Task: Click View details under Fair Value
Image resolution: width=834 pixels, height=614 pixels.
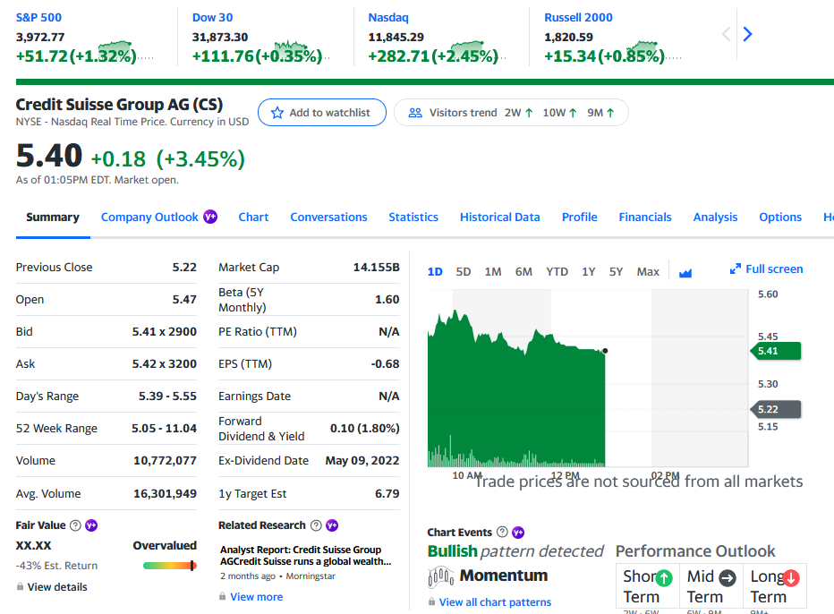Action: click(x=57, y=587)
